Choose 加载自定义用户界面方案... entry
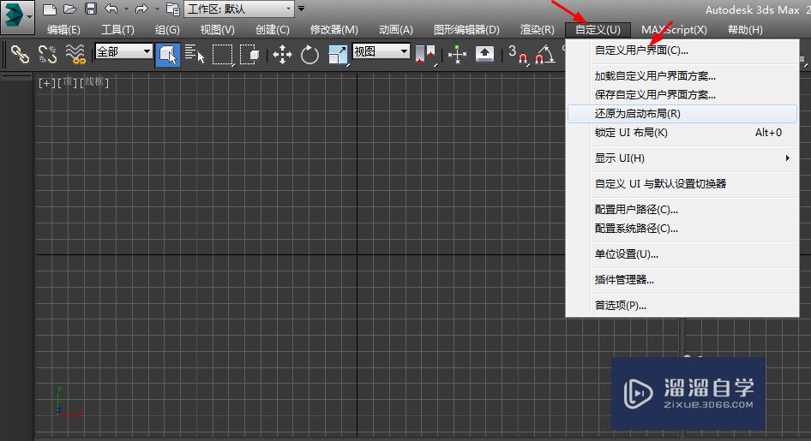This screenshot has height=441, width=811. tap(682, 76)
